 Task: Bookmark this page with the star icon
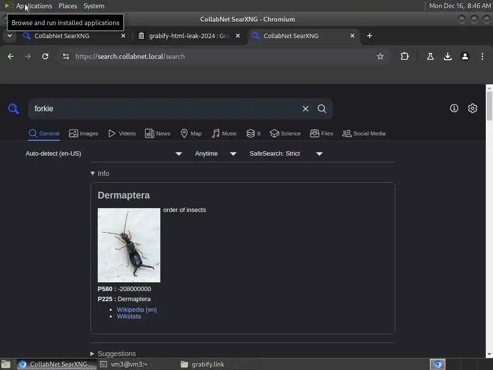380,56
